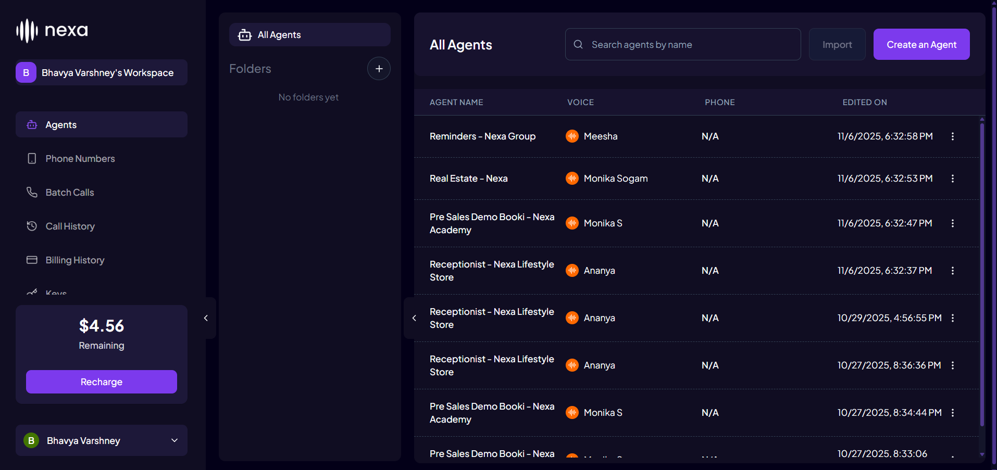997x470 pixels.
Task: Open options for agent edited 8:36:36 PM
Action: (953, 365)
